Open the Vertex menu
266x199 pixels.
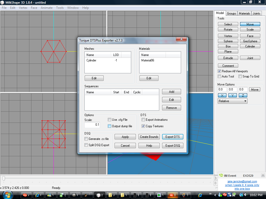pos(23,8)
